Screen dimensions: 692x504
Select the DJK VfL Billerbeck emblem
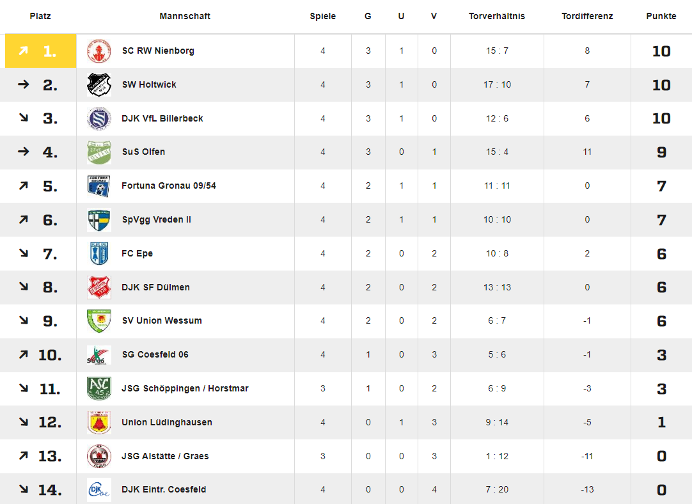pos(99,118)
